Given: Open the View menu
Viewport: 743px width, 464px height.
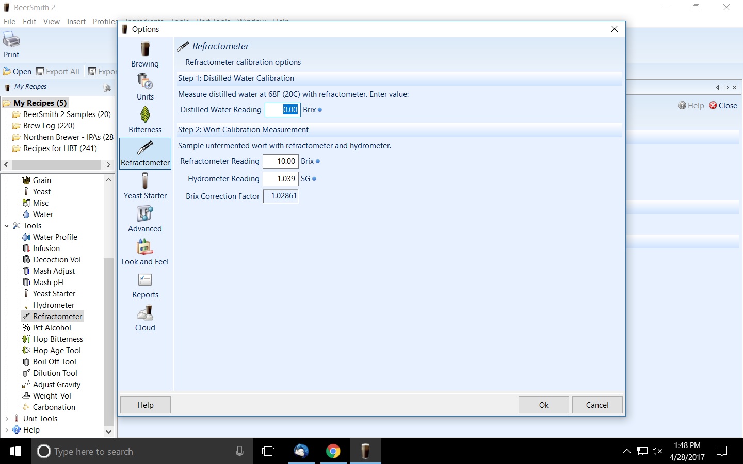Looking at the screenshot, I should 52,21.
